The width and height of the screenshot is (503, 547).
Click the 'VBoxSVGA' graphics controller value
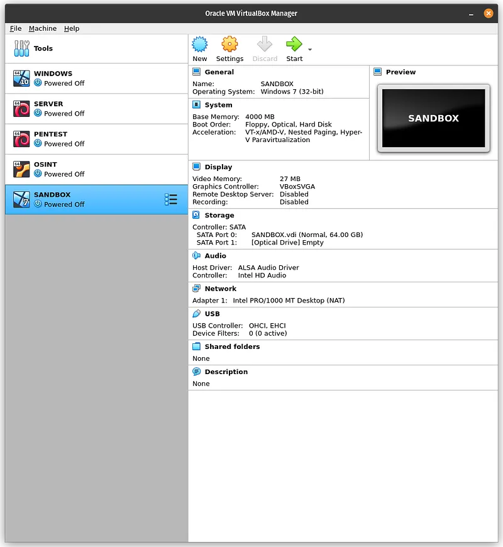click(x=297, y=187)
